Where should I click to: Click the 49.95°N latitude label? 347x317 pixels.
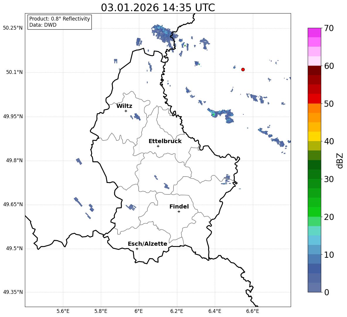coord(13,116)
